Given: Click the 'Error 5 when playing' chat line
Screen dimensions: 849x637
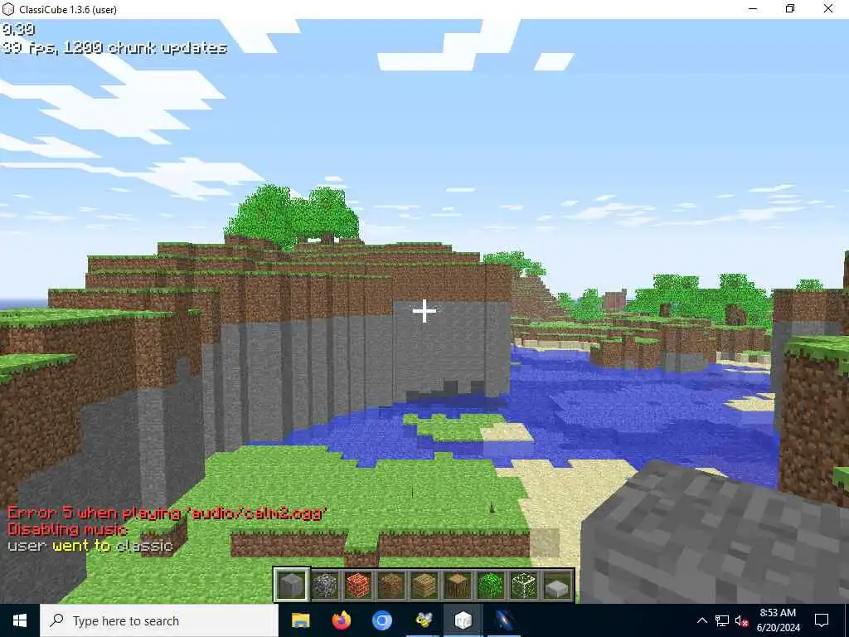Looking at the screenshot, I should 167,513.
